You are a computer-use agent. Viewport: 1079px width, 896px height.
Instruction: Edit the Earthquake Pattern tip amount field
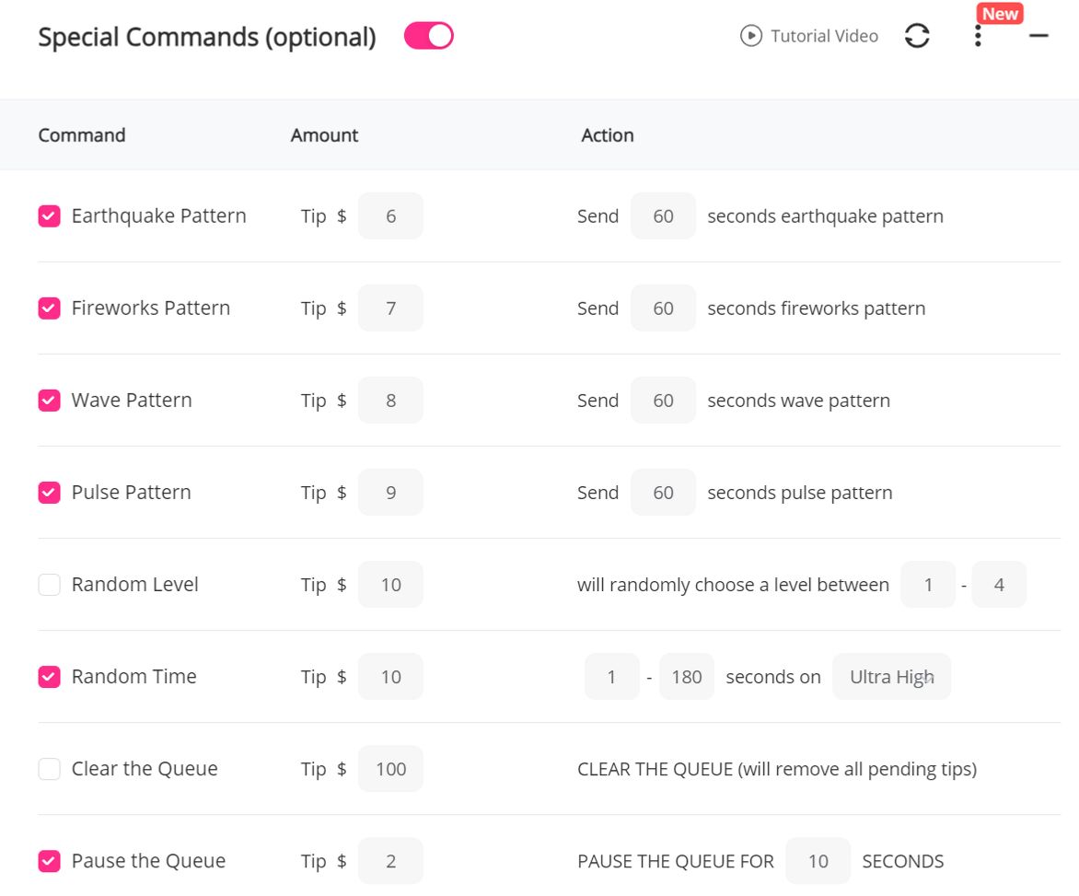pos(390,216)
